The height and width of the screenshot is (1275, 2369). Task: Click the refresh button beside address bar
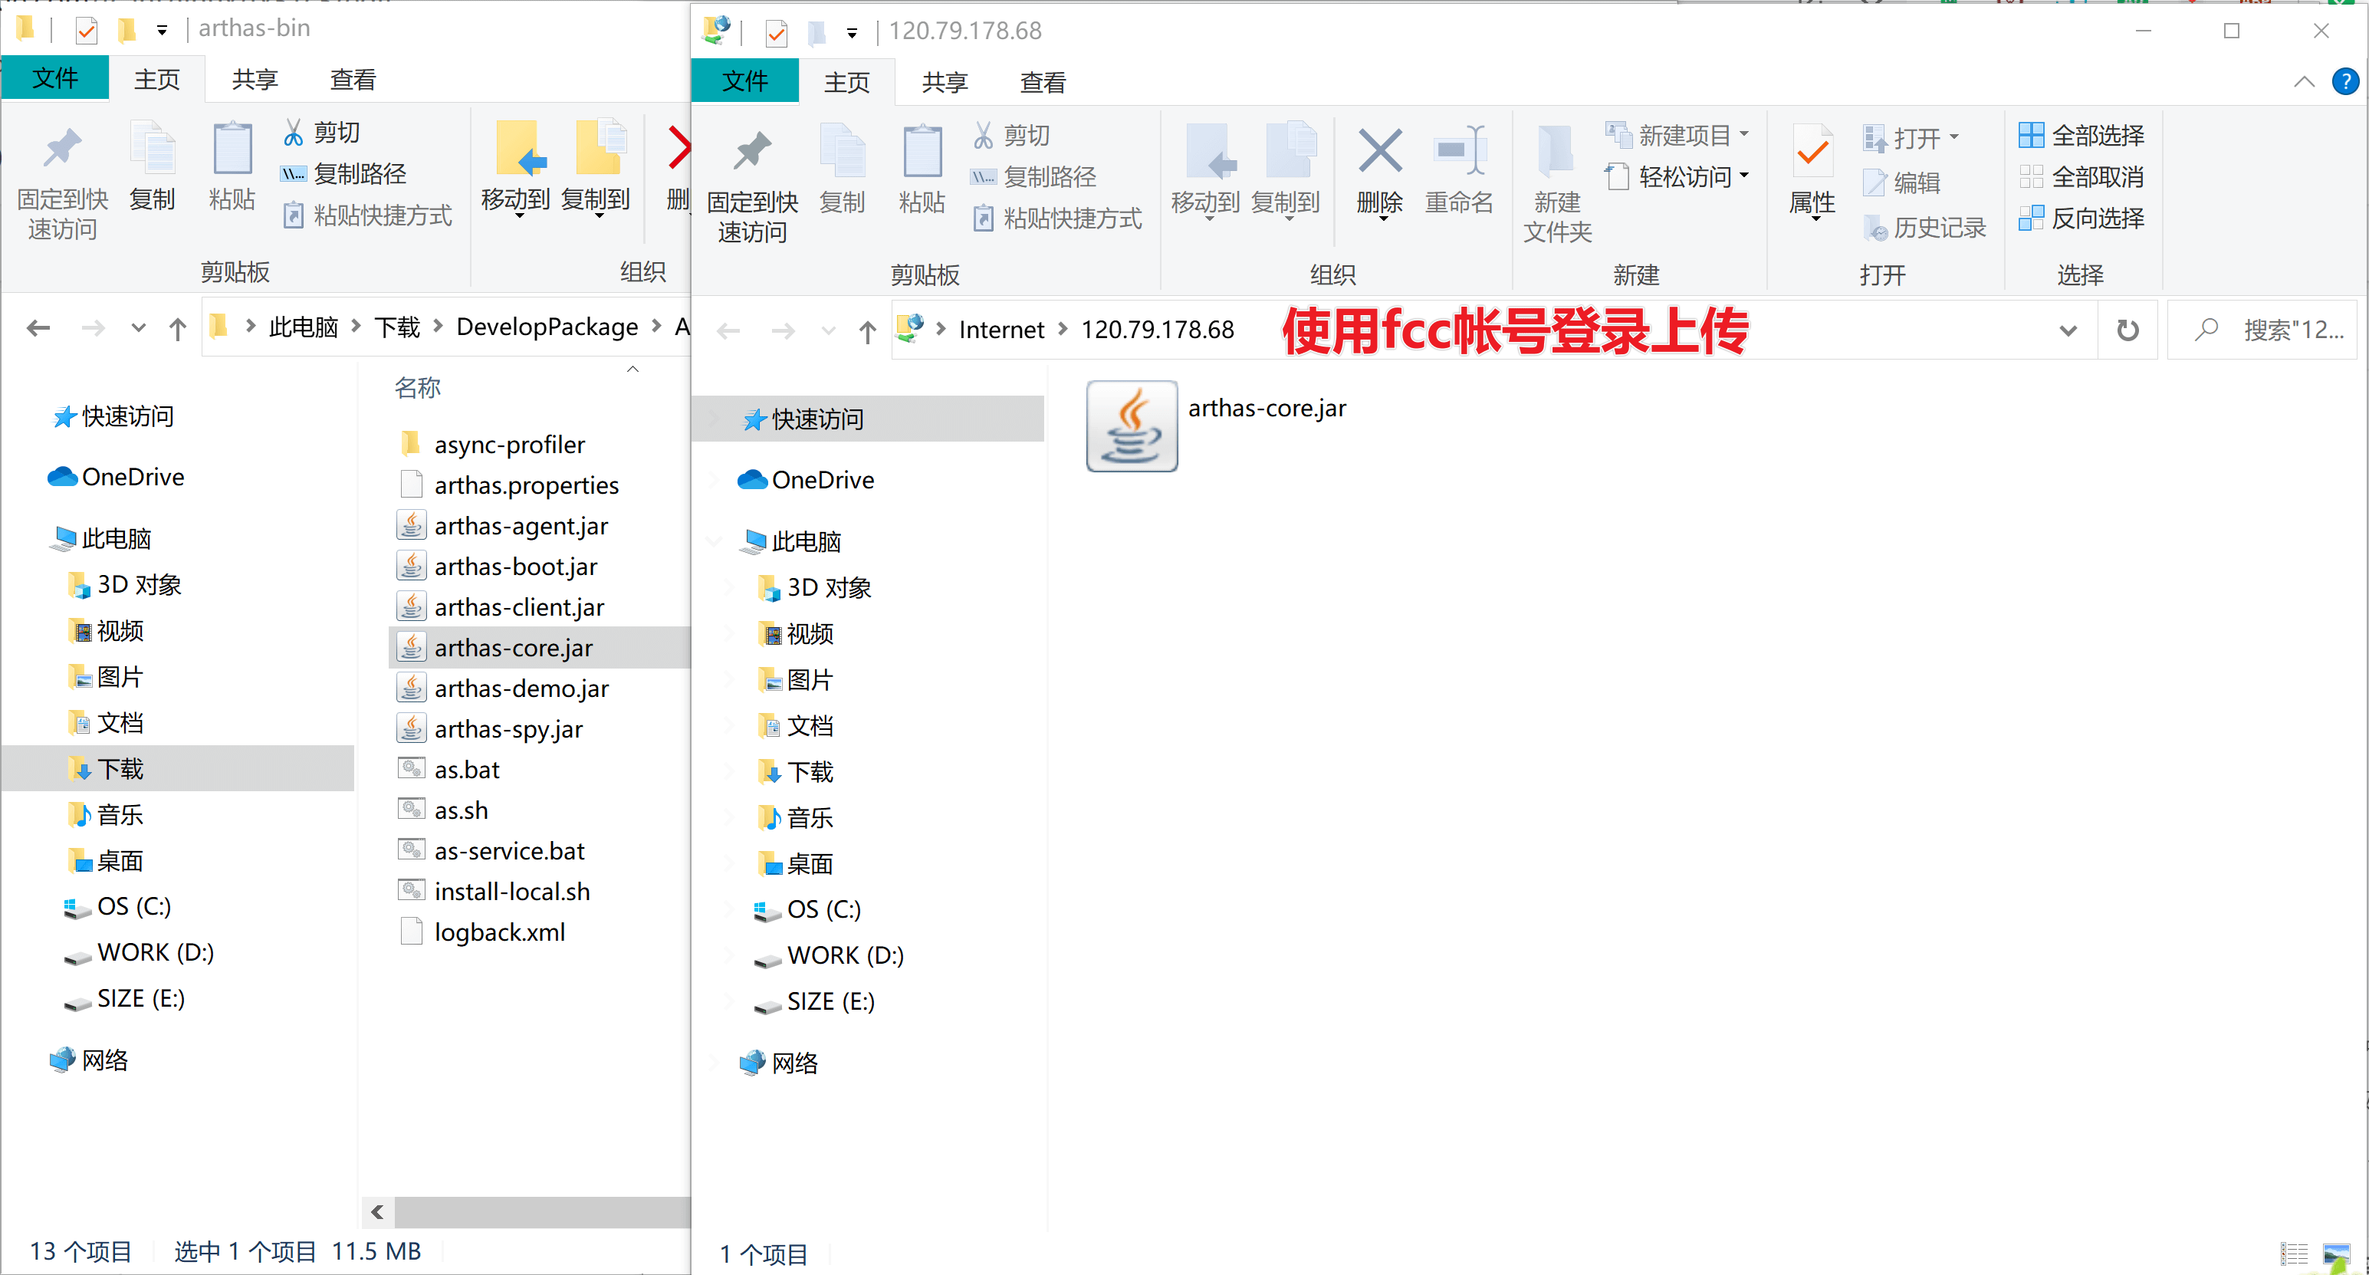pos(2127,330)
